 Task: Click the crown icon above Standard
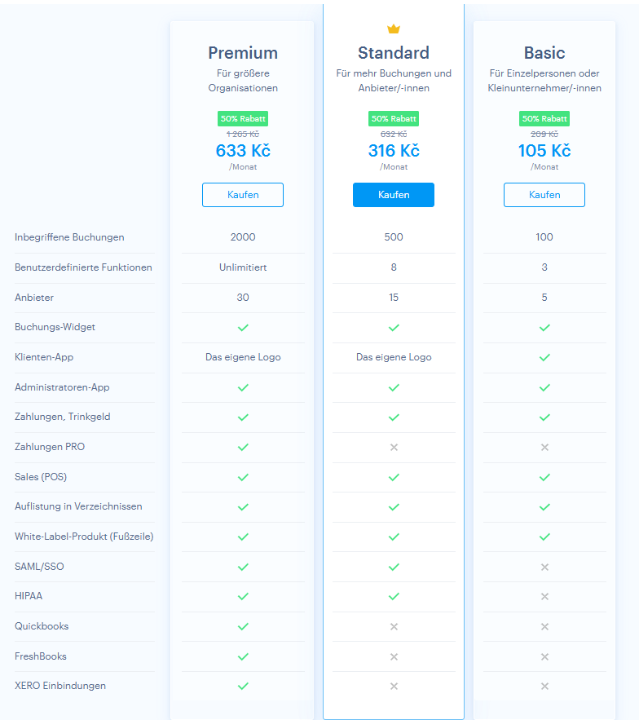(x=394, y=29)
